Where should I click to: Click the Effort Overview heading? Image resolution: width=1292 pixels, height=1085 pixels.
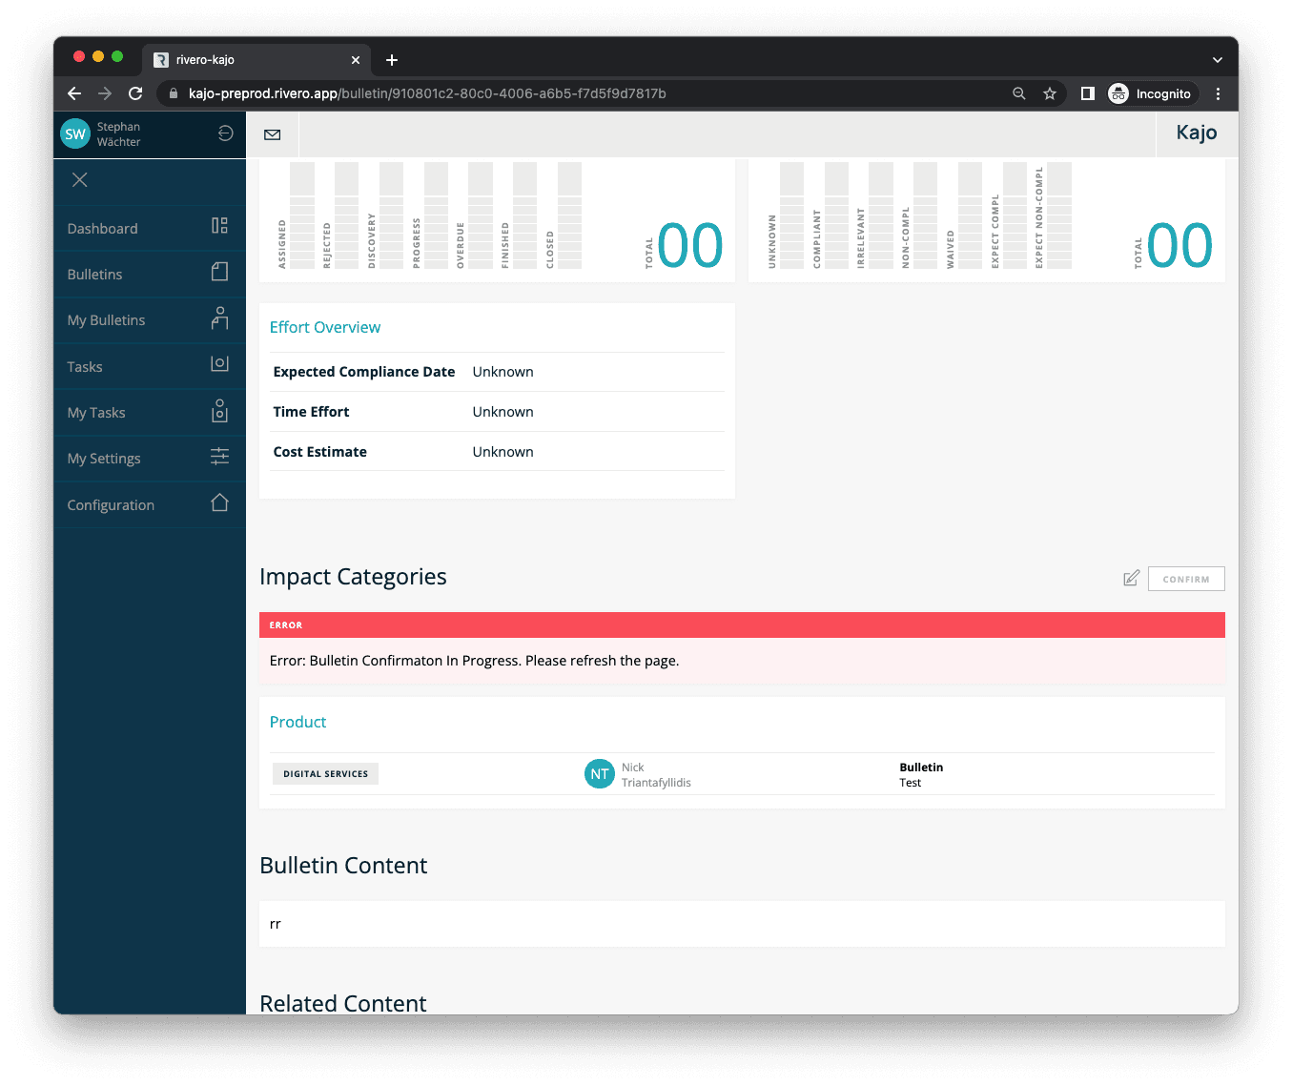pos(325,327)
